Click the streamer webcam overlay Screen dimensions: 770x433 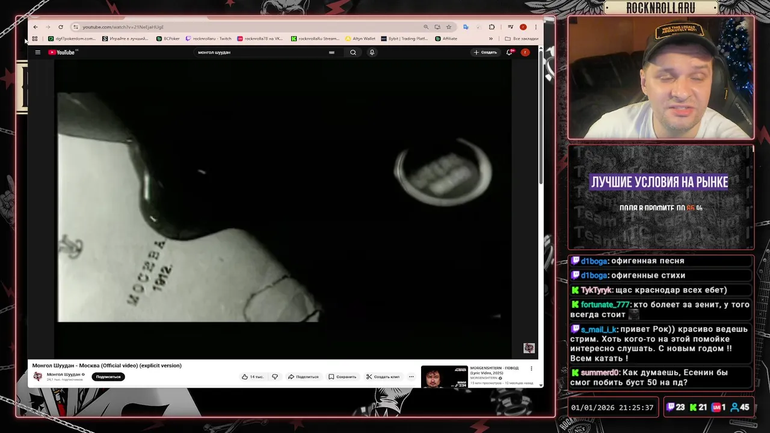pyautogui.click(x=661, y=78)
